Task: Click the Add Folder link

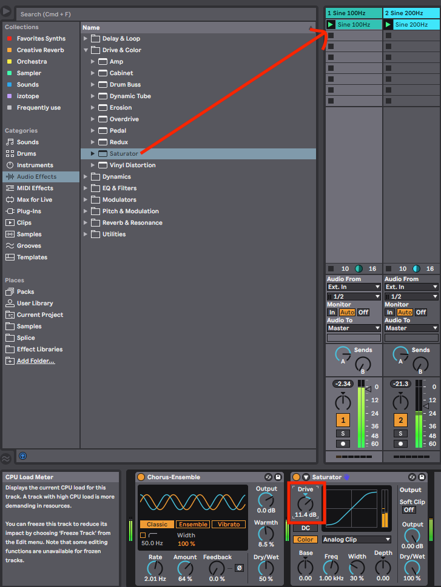Action: tap(36, 361)
